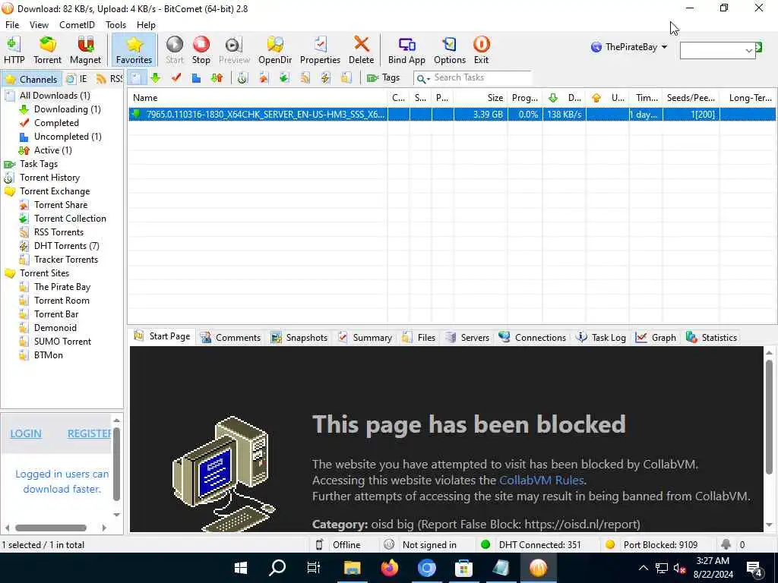The width and height of the screenshot is (778, 583).
Task: Open a Torrent file via toolbar
Action: (x=47, y=50)
